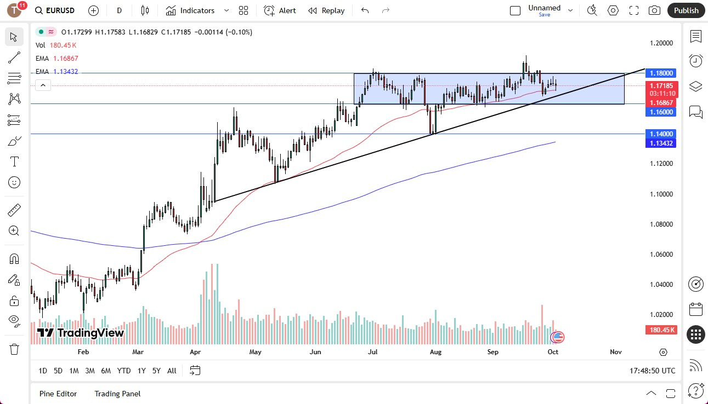Image resolution: width=708 pixels, height=404 pixels.
Task: Open the economic Calendar in the right sidebar
Action: [x=696, y=309]
